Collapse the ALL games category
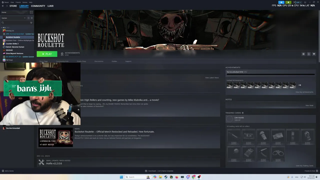Screen dimensions: 320x180 pos(2,27)
